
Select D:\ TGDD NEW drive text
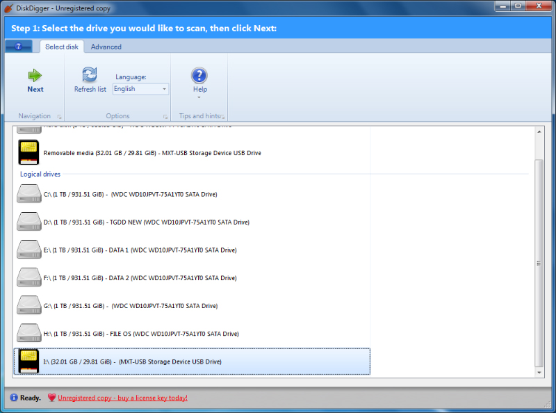pos(147,222)
